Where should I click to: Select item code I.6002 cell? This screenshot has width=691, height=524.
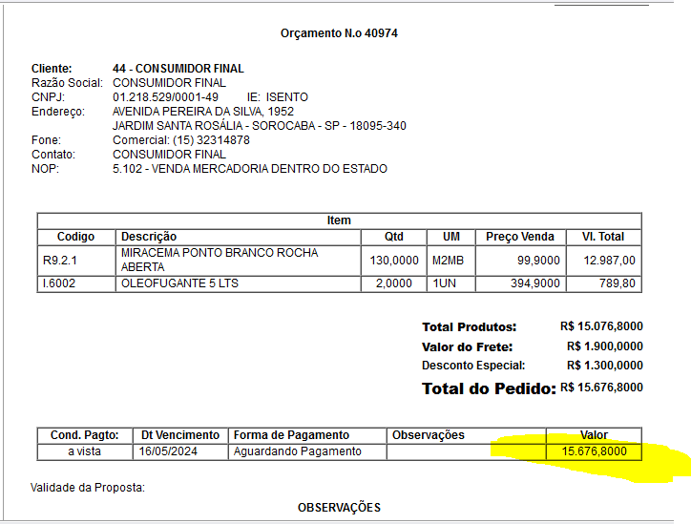[x=59, y=283]
